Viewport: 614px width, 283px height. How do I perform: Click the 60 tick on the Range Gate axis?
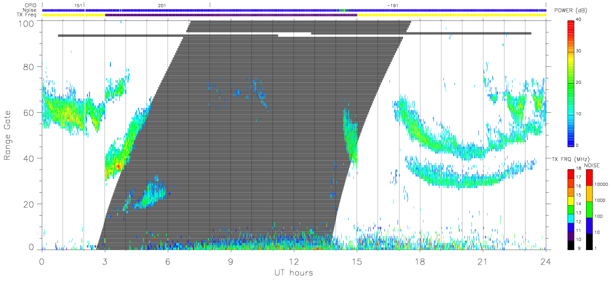(29, 112)
